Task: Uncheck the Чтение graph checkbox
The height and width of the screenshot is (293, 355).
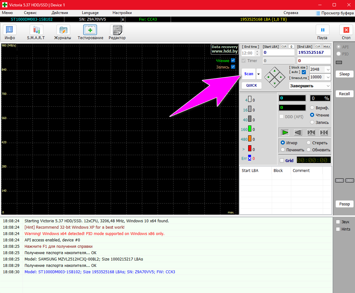Action: (233, 61)
